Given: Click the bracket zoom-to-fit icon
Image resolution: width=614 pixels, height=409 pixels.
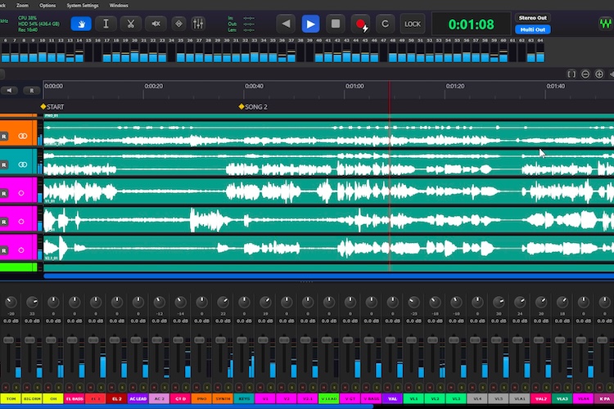Looking at the screenshot, I should (x=571, y=74).
